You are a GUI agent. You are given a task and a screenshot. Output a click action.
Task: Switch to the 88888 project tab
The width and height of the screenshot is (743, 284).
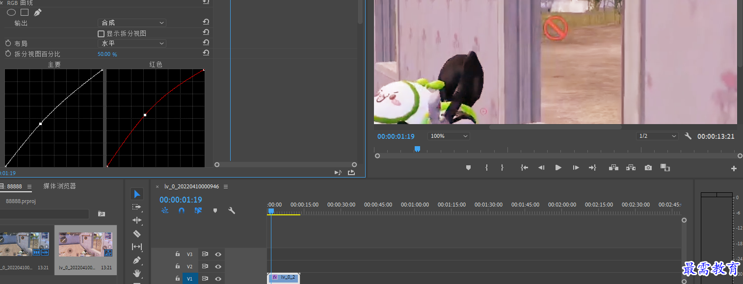11,186
